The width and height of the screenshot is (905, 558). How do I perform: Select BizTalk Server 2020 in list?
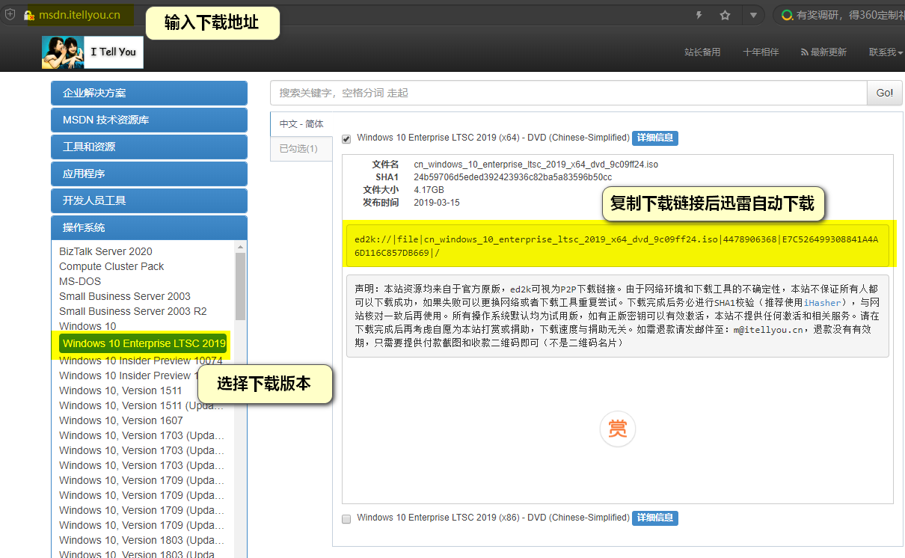[105, 251]
